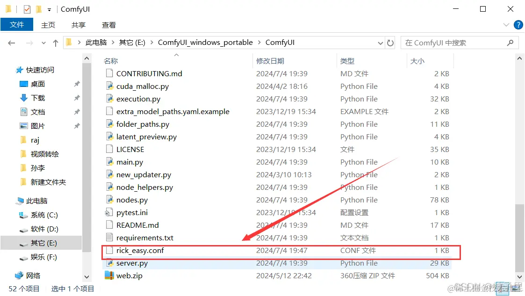Sort by 类型 column header
Image resolution: width=525 pixels, height=296 pixels.
click(x=347, y=61)
